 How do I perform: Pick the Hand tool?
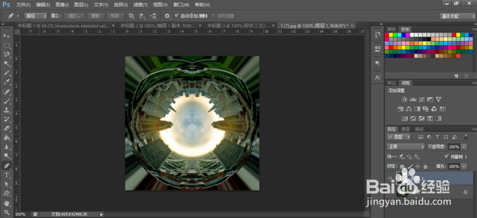[x=7, y=203]
